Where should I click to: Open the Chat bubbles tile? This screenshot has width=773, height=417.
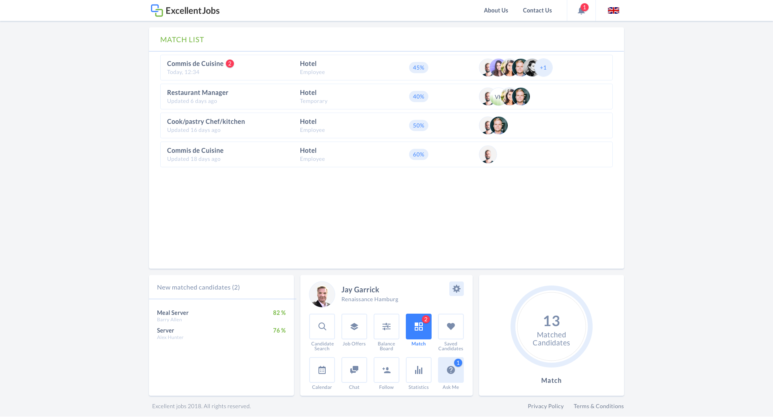(x=354, y=370)
